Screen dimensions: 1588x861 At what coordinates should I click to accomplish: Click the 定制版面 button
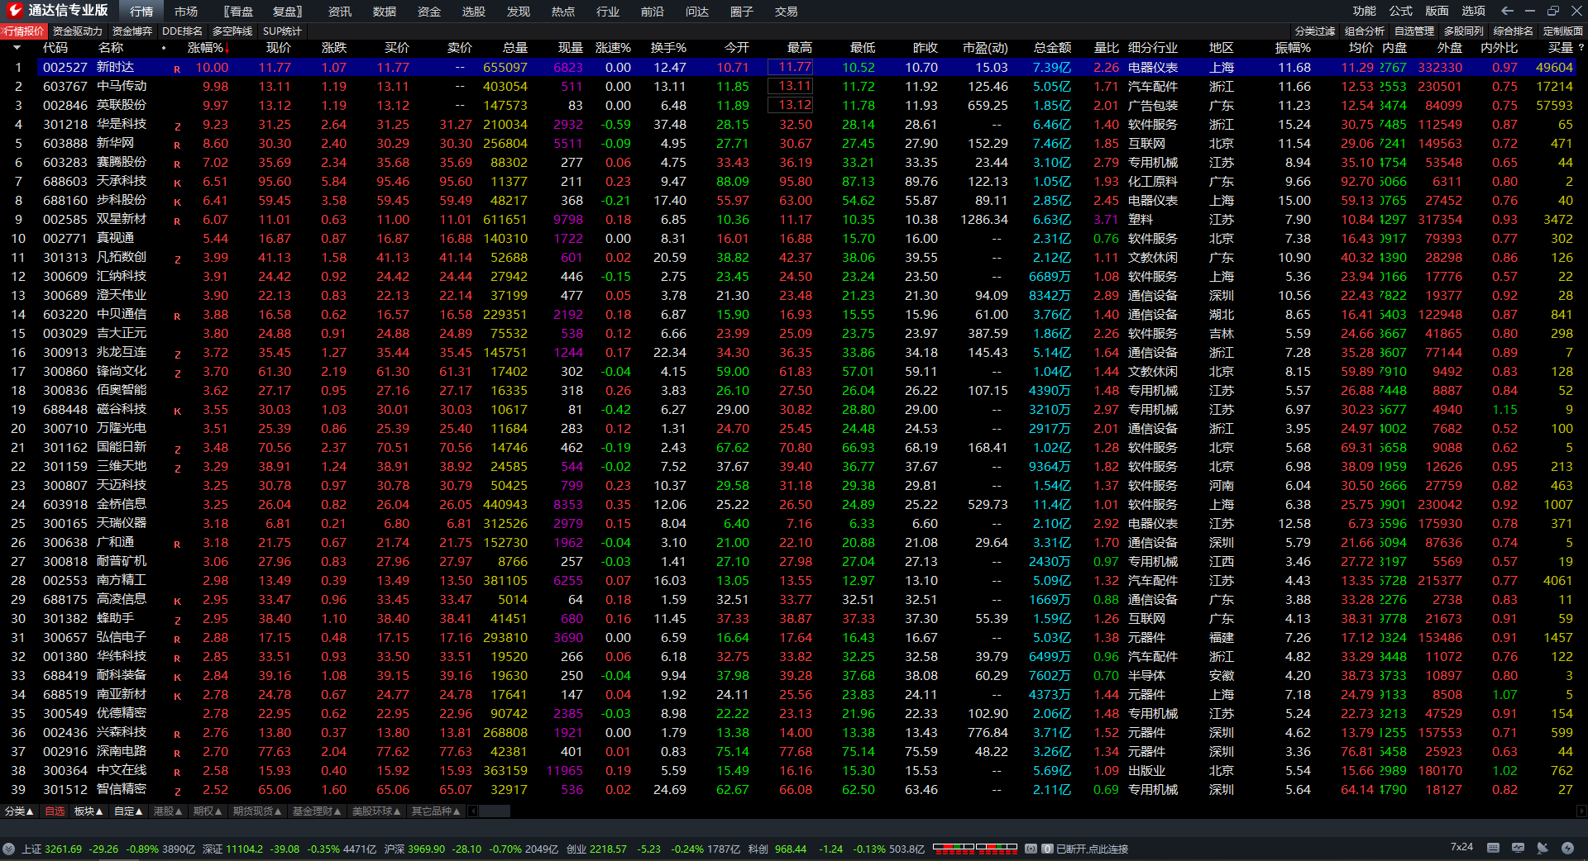[x=1563, y=31]
